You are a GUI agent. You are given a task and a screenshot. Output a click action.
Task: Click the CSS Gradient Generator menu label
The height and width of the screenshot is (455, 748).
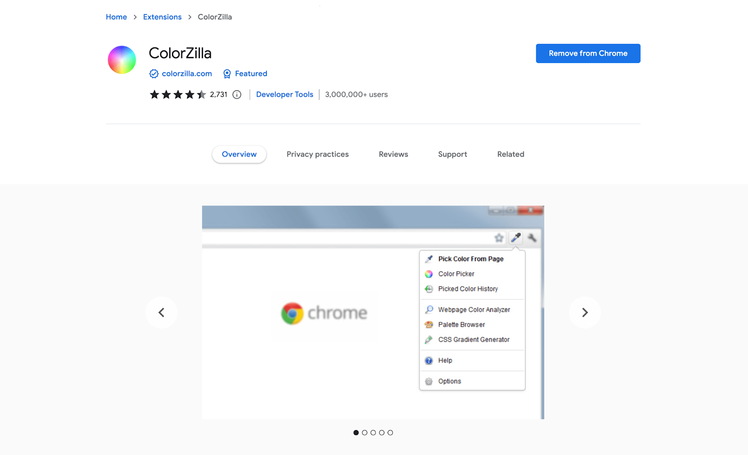(x=474, y=340)
